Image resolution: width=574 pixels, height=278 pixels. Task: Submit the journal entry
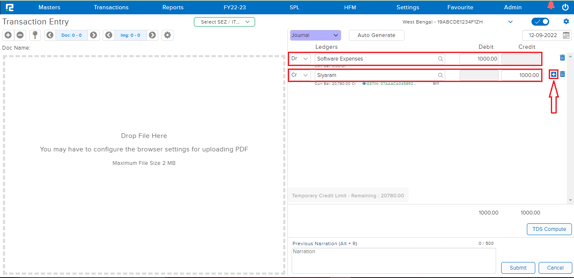[518, 268]
